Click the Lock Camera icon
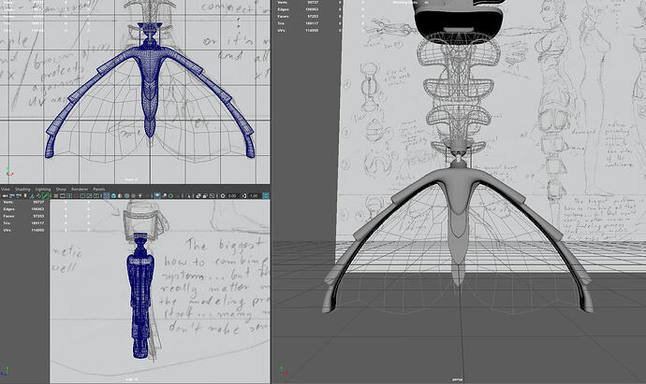646x384 pixels. point(11,195)
